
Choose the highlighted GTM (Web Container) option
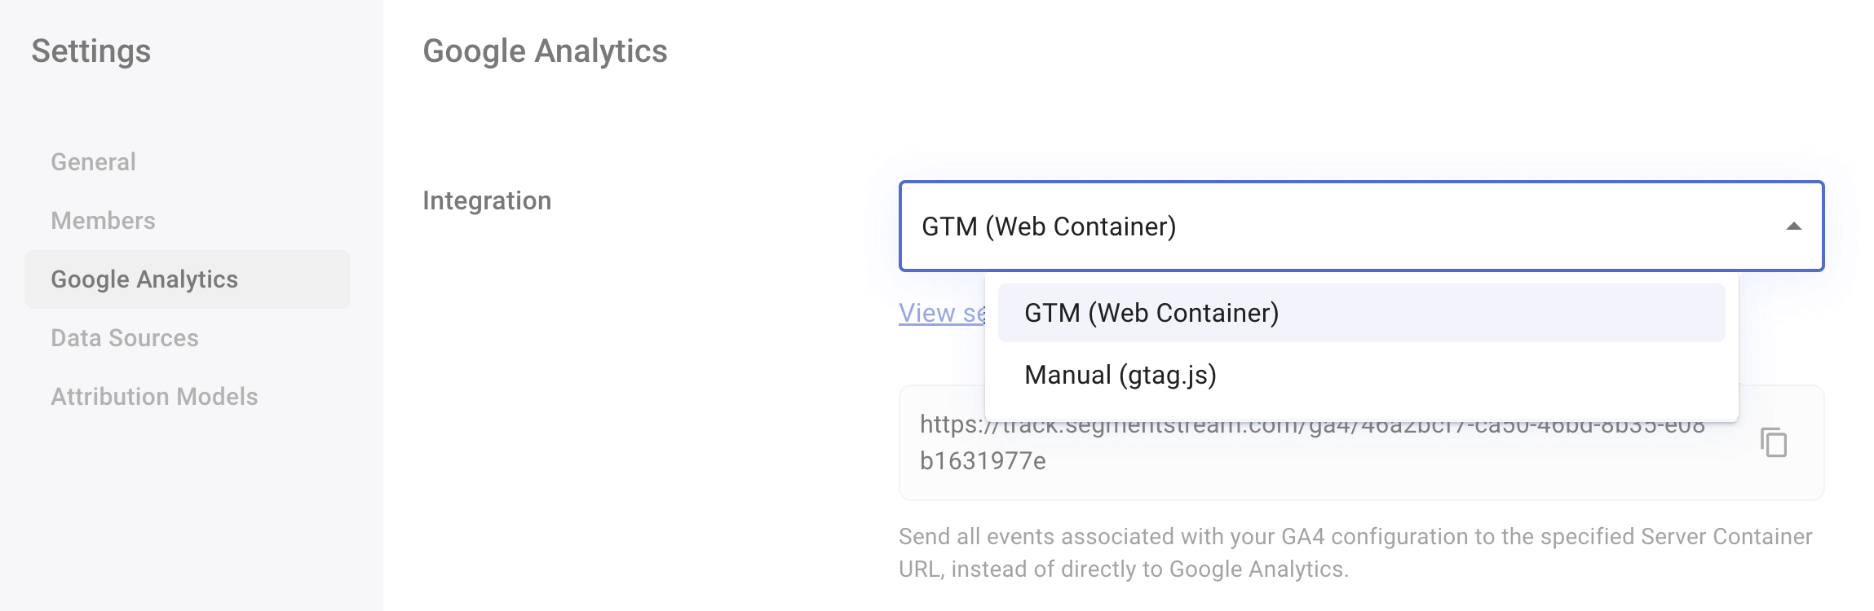[1361, 313]
